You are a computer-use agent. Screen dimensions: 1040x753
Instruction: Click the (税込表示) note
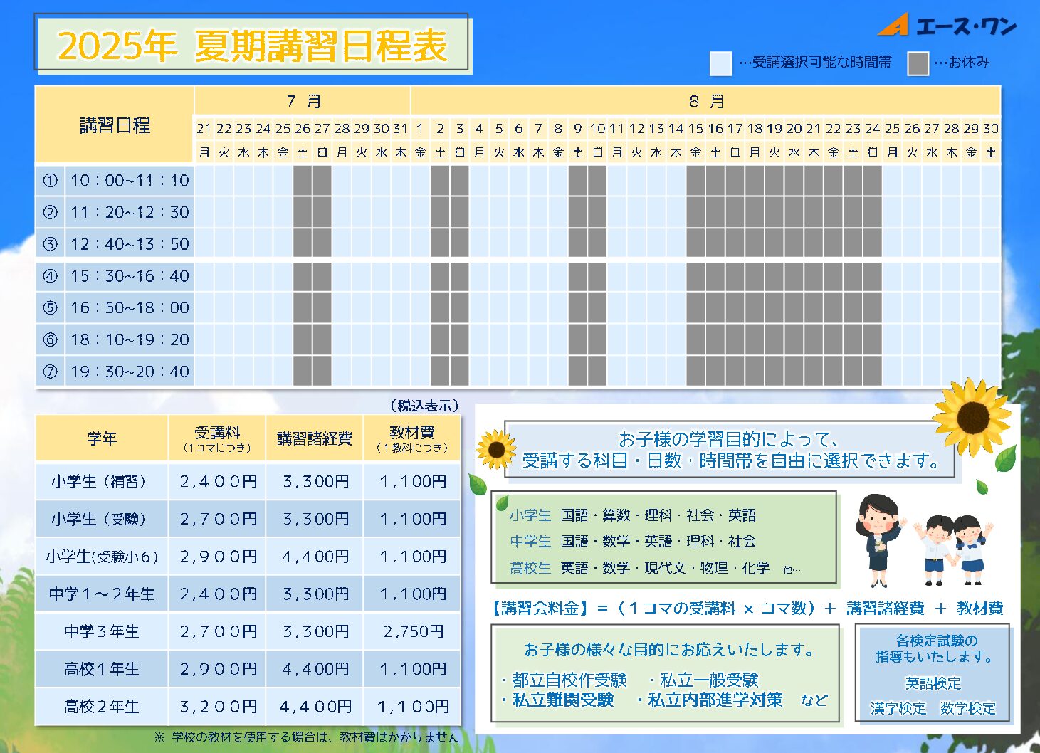coord(424,406)
